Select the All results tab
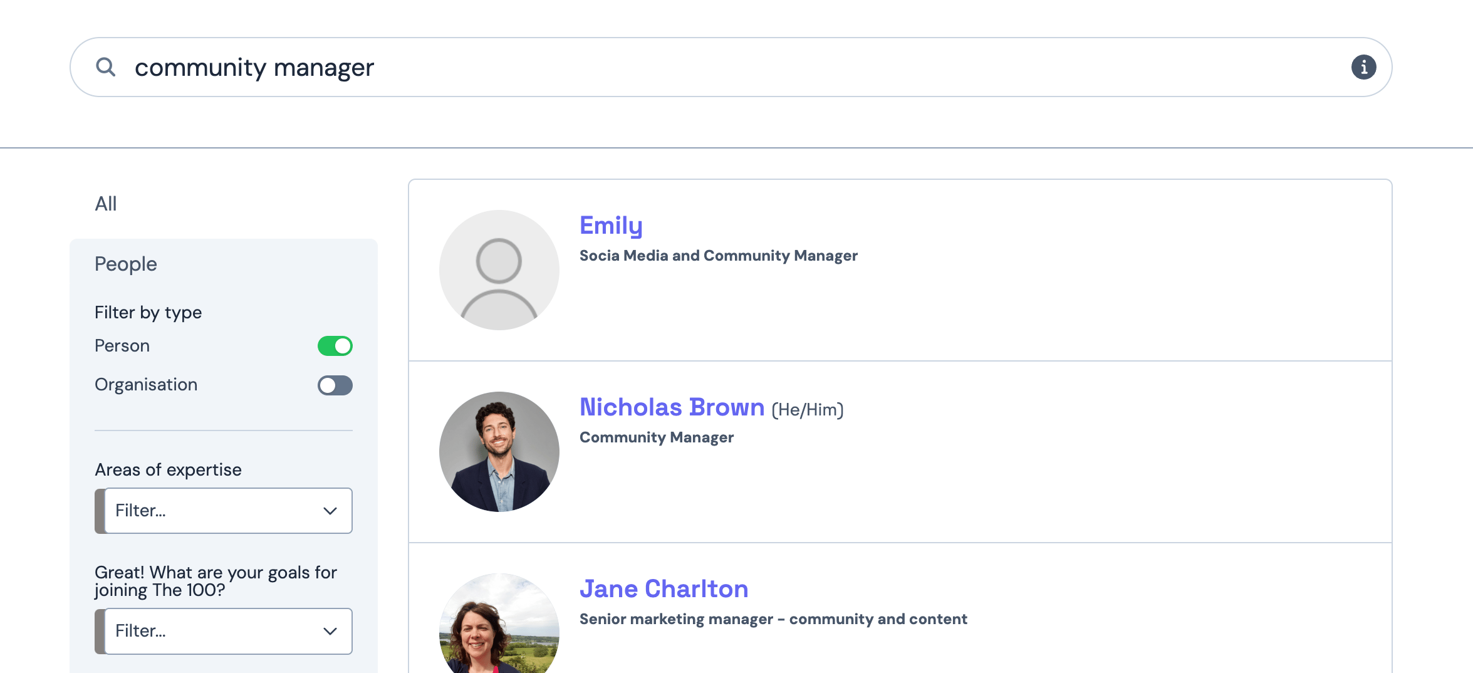The width and height of the screenshot is (1473, 673). point(106,204)
